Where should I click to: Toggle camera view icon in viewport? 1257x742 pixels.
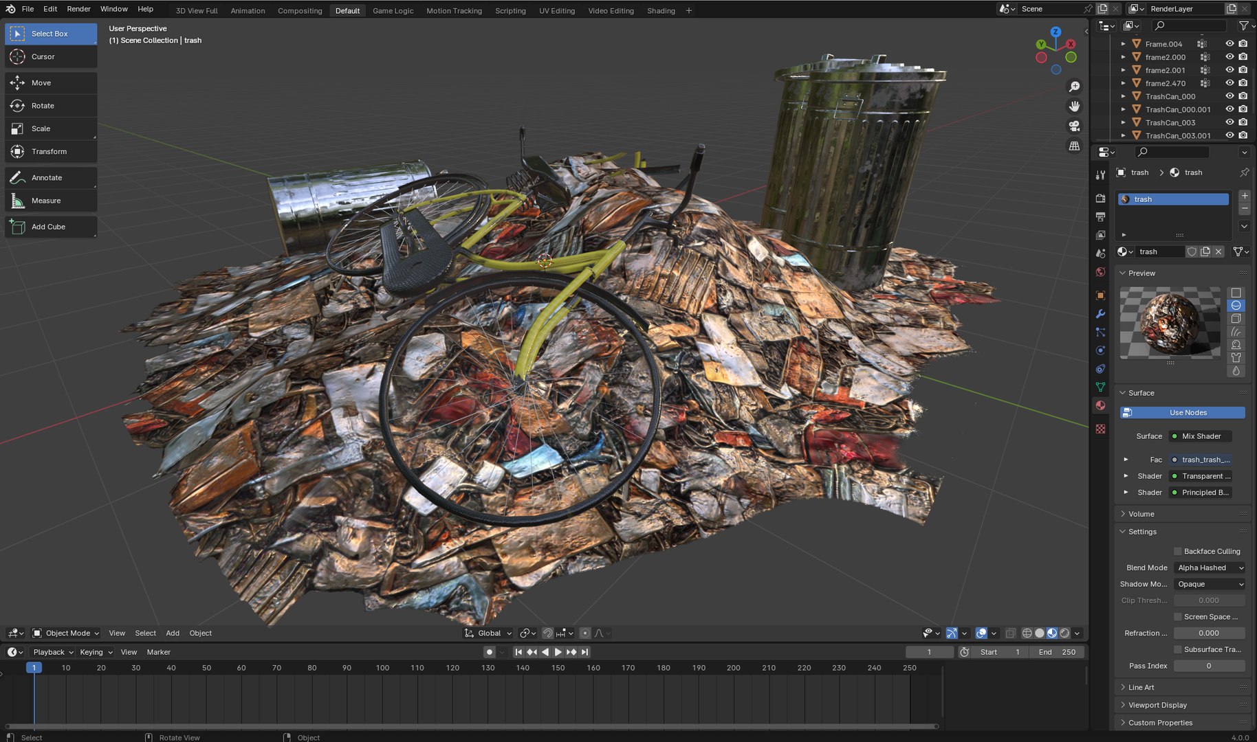(1074, 126)
